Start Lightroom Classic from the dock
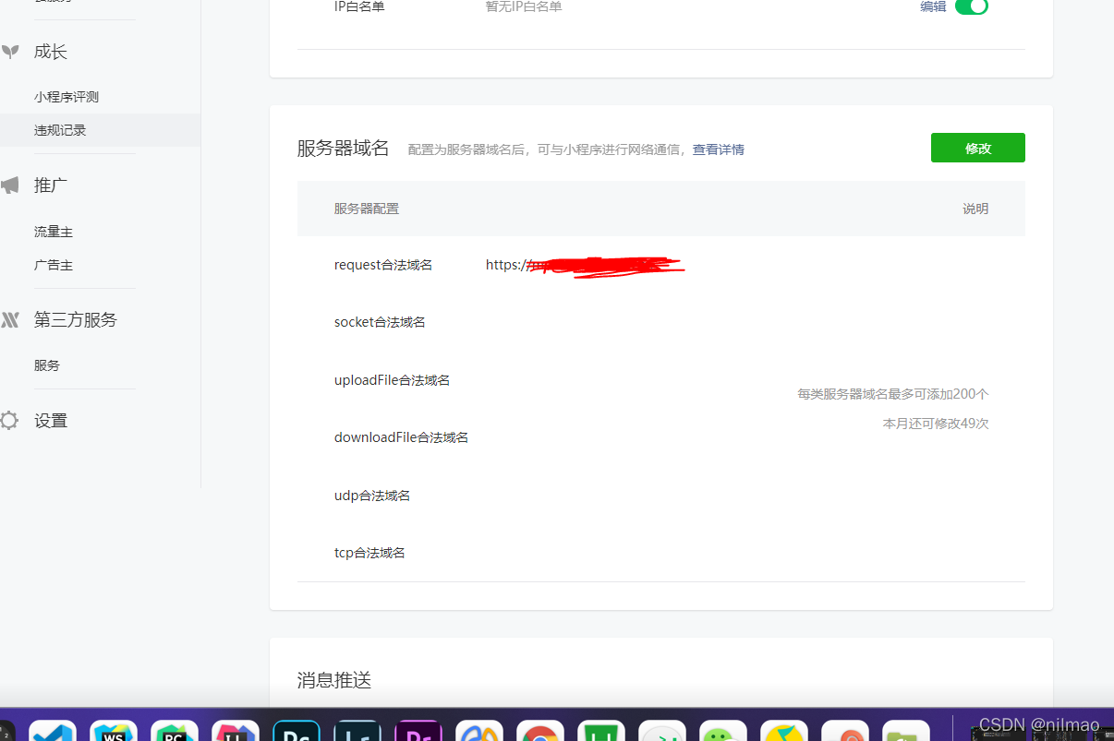 tap(357, 734)
